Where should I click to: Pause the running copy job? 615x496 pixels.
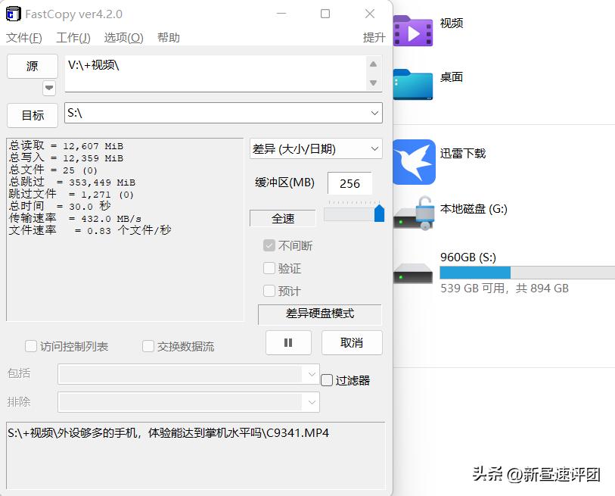(x=288, y=342)
